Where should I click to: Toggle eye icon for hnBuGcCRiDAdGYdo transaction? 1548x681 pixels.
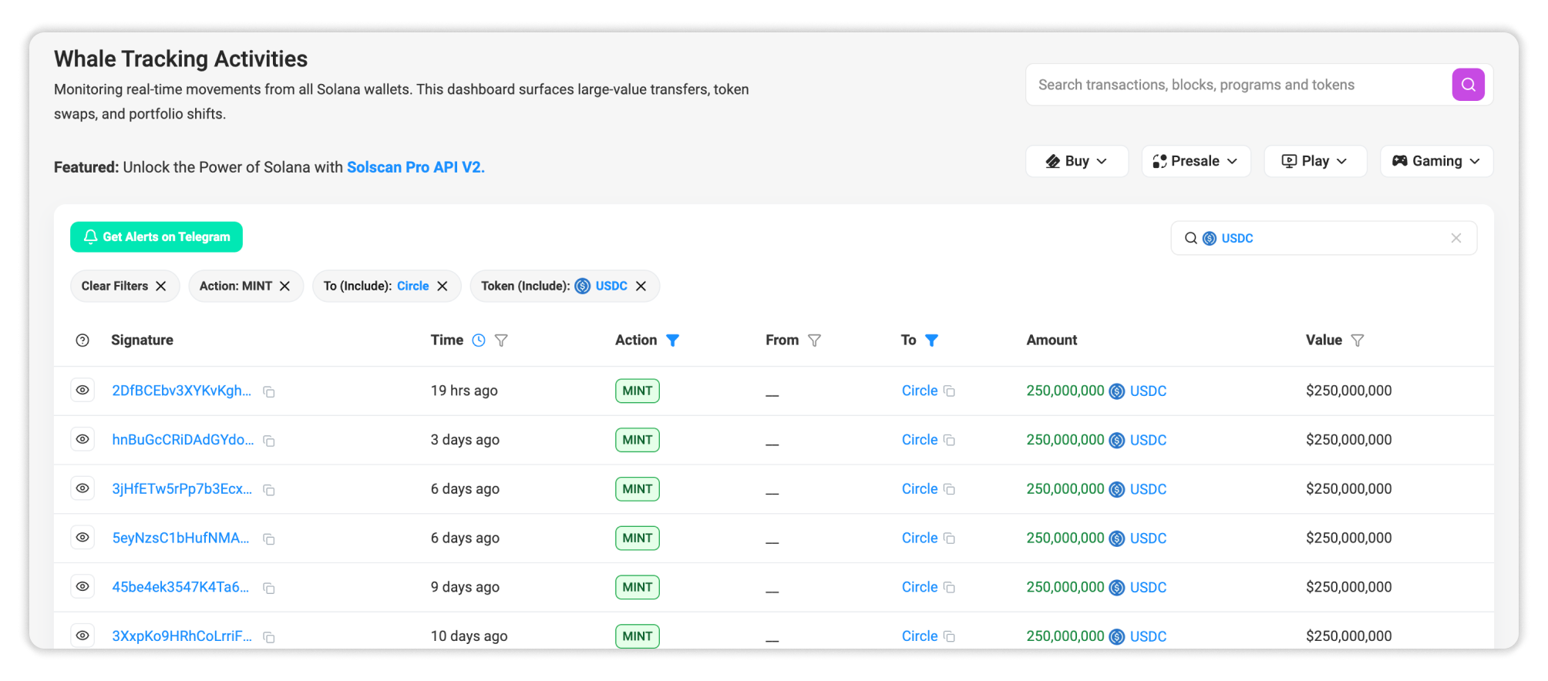pos(82,439)
